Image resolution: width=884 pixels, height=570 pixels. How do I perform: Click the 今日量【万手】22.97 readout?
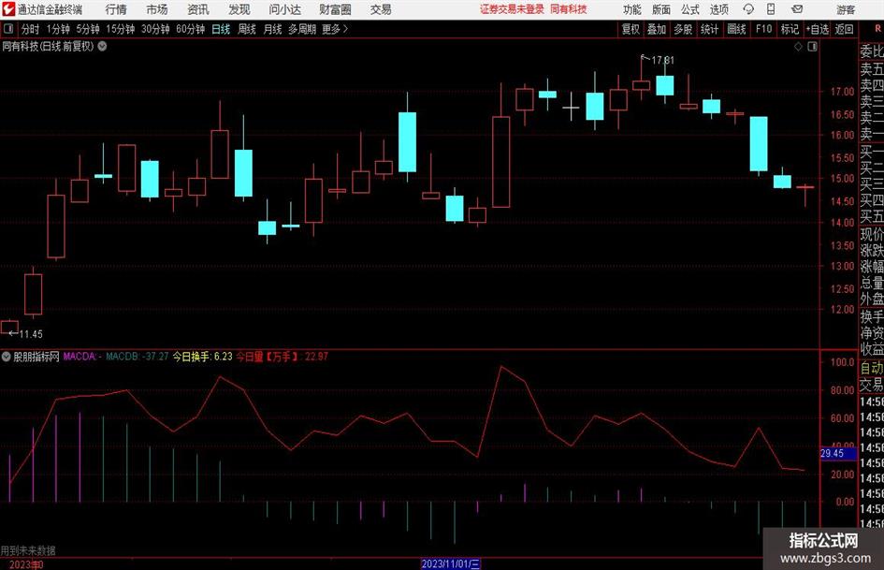click(282, 357)
